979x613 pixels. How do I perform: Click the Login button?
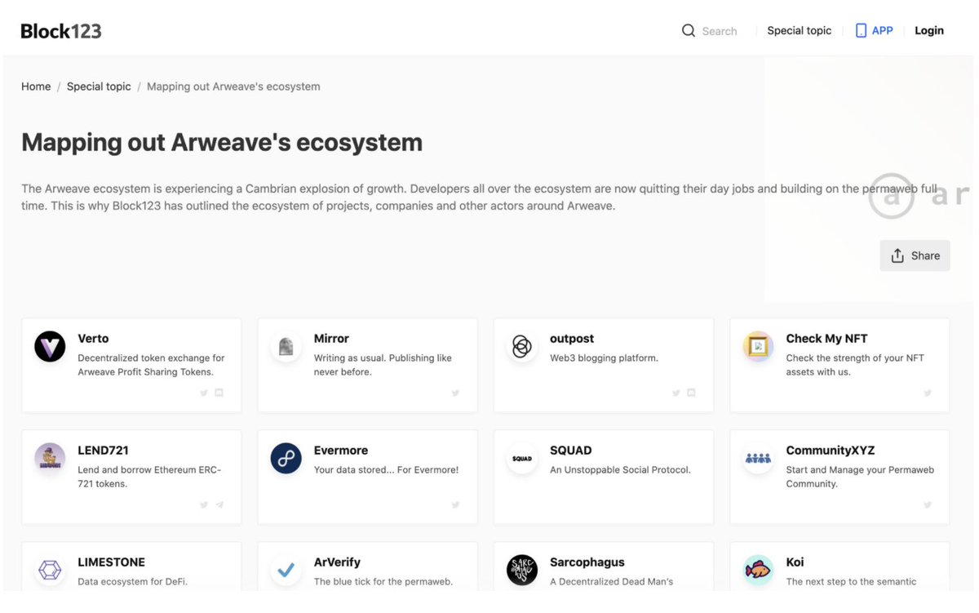tap(928, 30)
